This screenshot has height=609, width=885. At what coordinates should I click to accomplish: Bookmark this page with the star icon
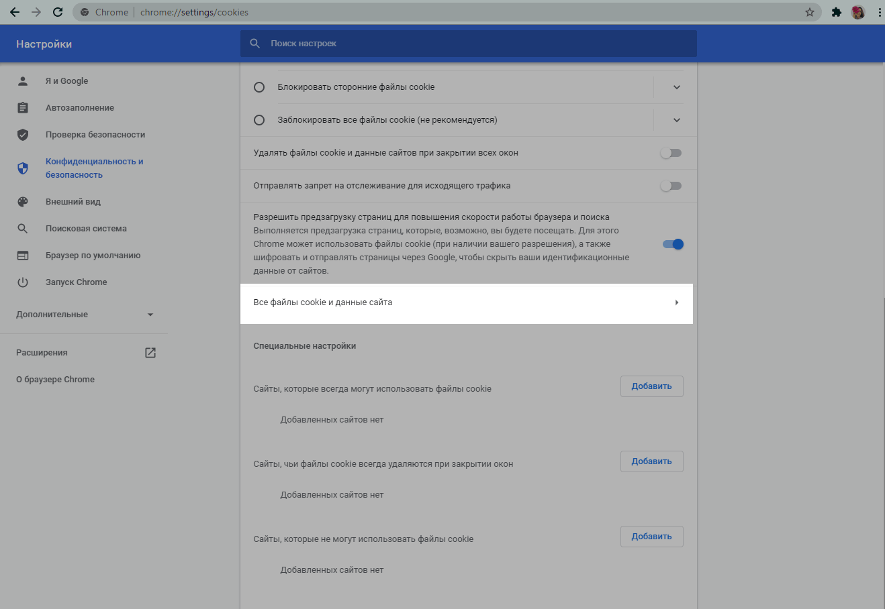pyautogui.click(x=809, y=12)
